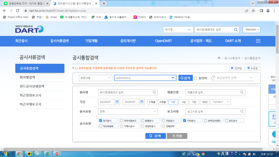
Task: Open end date calendar picker
Action: [x=142, y=102]
